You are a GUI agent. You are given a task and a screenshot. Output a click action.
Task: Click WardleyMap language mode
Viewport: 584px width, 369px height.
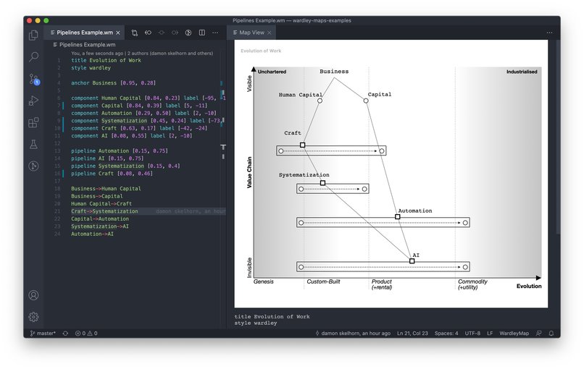[x=514, y=334]
